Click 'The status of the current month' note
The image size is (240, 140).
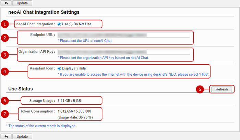(x=41, y=126)
